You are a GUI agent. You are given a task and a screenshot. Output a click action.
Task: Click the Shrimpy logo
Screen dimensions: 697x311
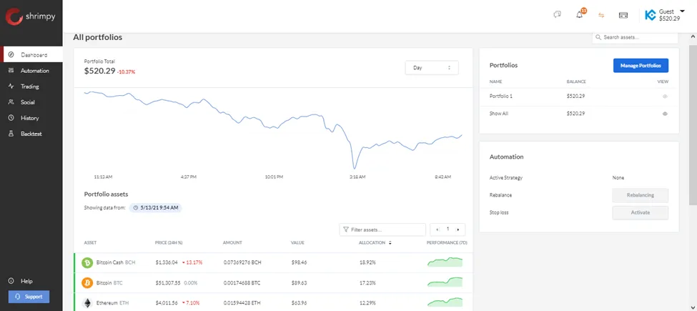coord(30,17)
